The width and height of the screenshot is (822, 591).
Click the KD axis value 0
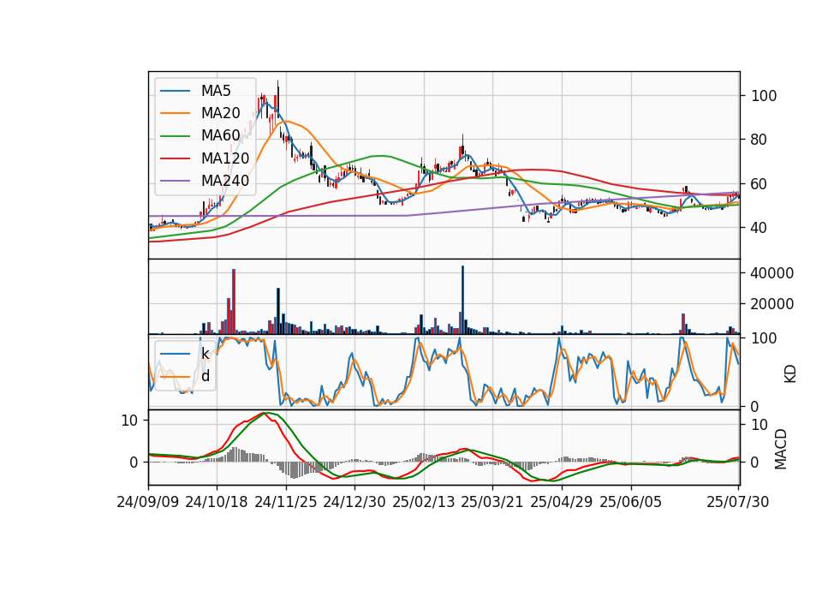755,406
